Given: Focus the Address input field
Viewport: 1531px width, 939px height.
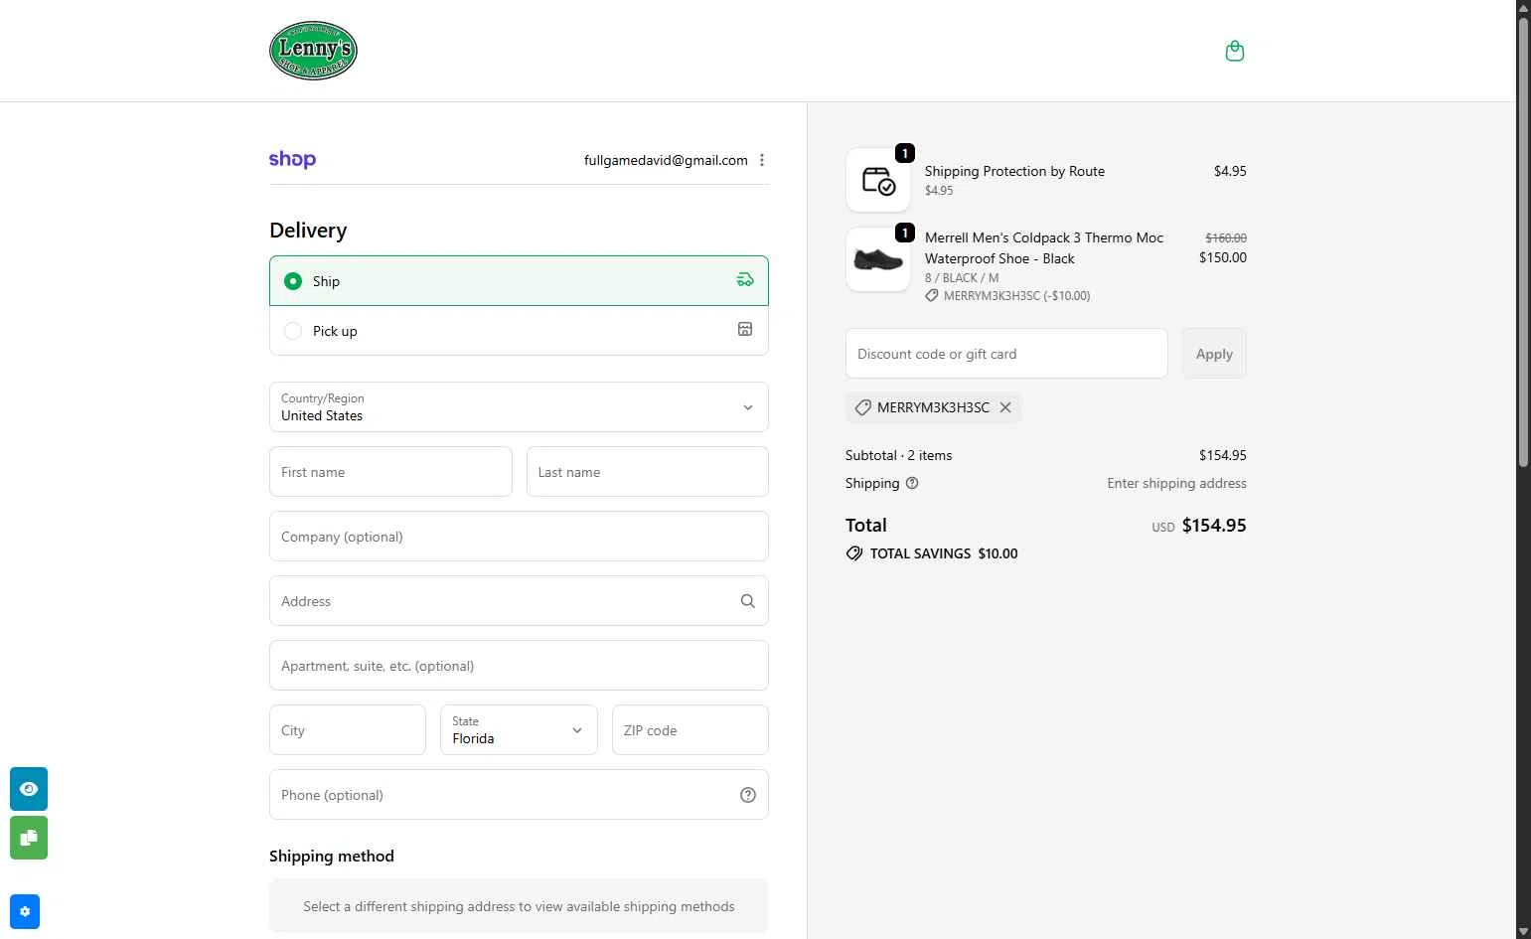Looking at the screenshot, I should click(519, 601).
